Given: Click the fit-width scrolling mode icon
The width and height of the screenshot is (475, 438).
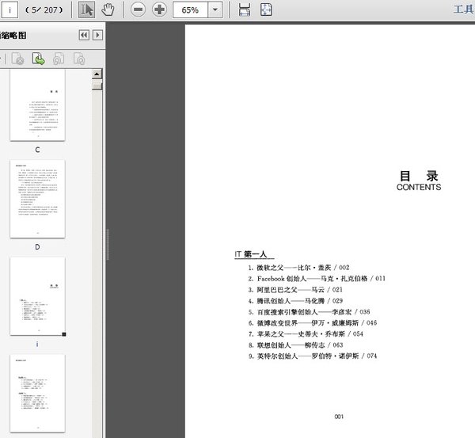Looking at the screenshot, I should click(x=245, y=10).
